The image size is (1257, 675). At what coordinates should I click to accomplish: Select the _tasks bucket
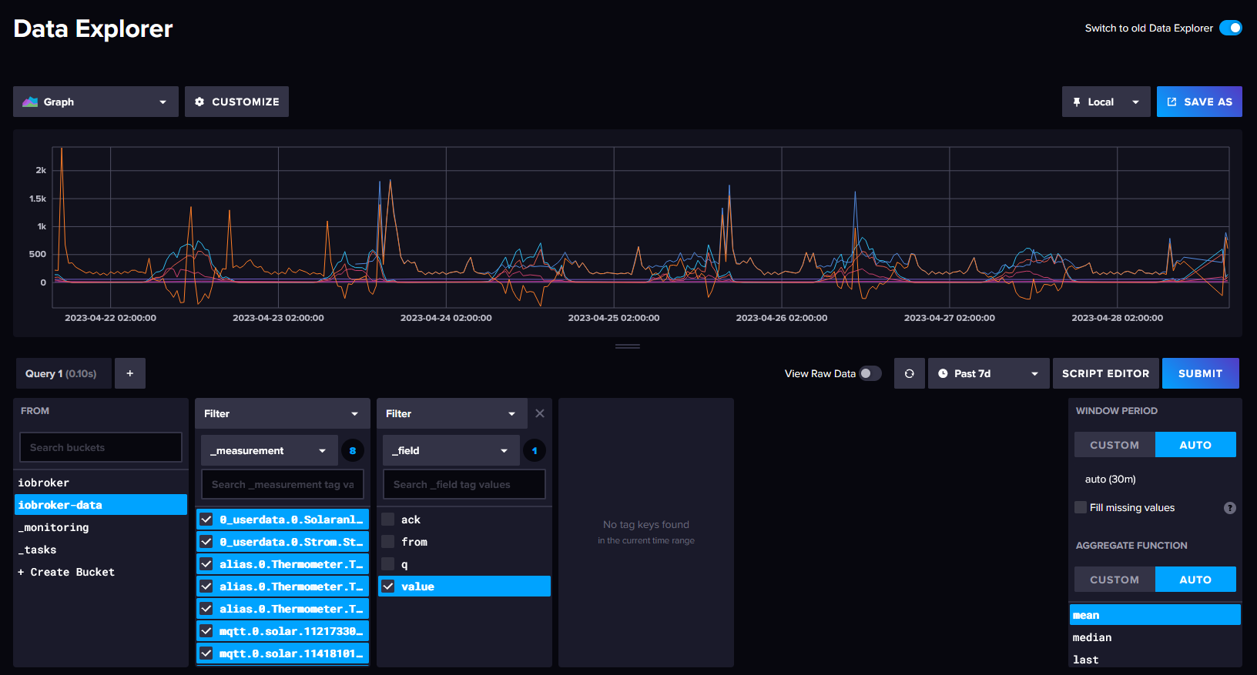coord(101,550)
